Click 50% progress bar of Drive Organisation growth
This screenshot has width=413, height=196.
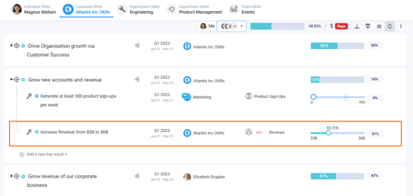tap(337, 46)
